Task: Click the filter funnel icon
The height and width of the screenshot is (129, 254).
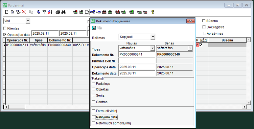Action: coord(44,12)
